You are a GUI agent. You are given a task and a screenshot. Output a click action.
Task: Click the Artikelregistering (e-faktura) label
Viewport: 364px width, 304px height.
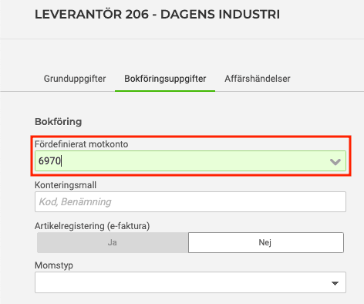point(92,226)
